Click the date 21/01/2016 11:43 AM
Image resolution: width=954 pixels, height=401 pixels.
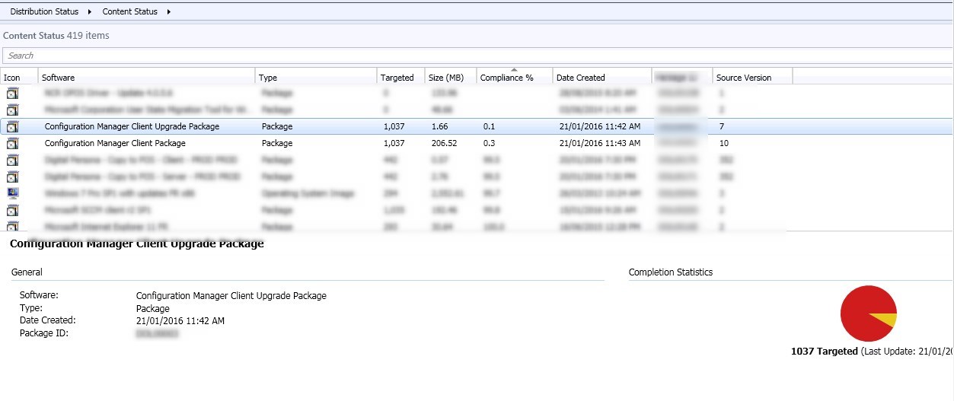(x=600, y=143)
